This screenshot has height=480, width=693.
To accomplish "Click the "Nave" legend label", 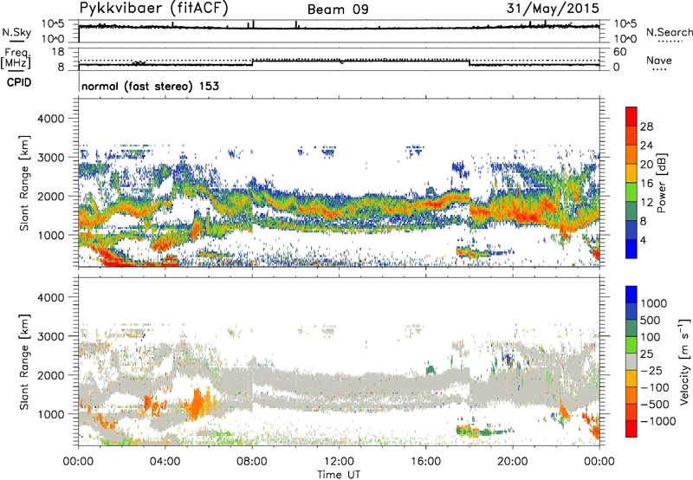I will [x=659, y=60].
